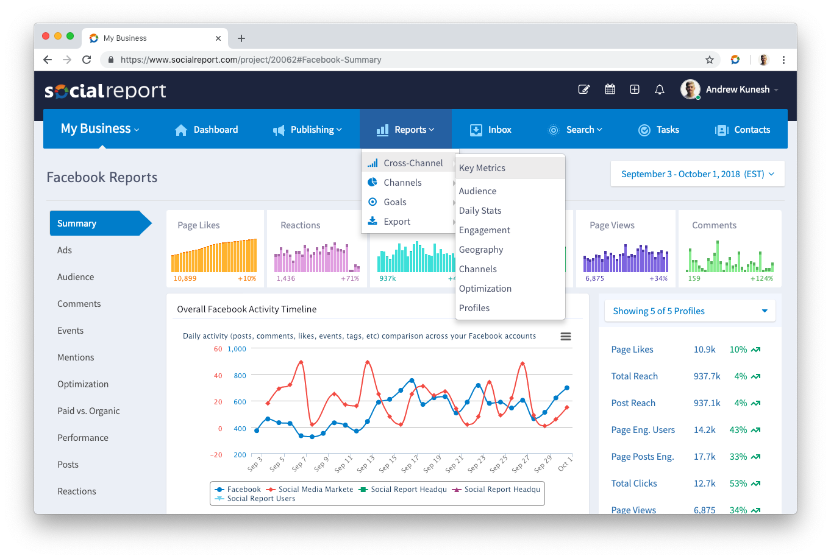Click the add plus-square icon in header

click(x=635, y=90)
